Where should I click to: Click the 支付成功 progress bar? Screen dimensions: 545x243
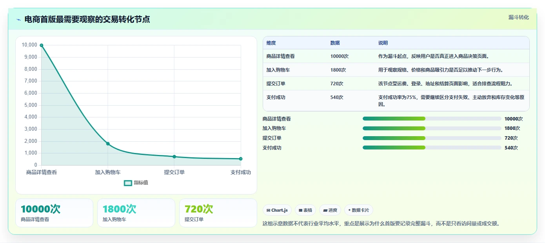click(432, 148)
